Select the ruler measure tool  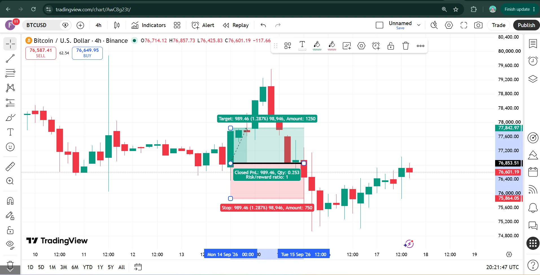(x=10, y=167)
